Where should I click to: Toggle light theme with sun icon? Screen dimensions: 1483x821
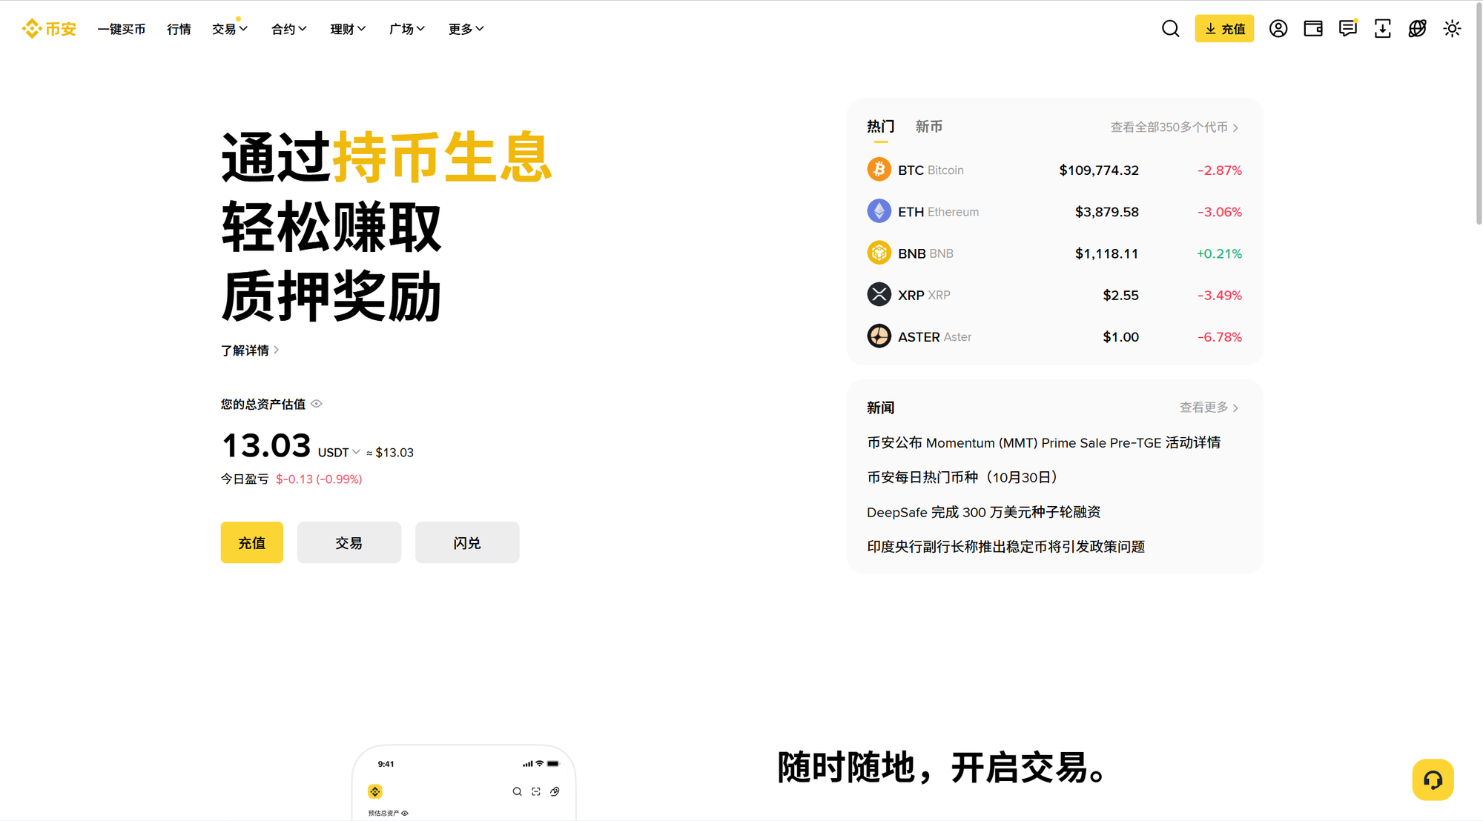pyautogui.click(x=1452, y=28)
